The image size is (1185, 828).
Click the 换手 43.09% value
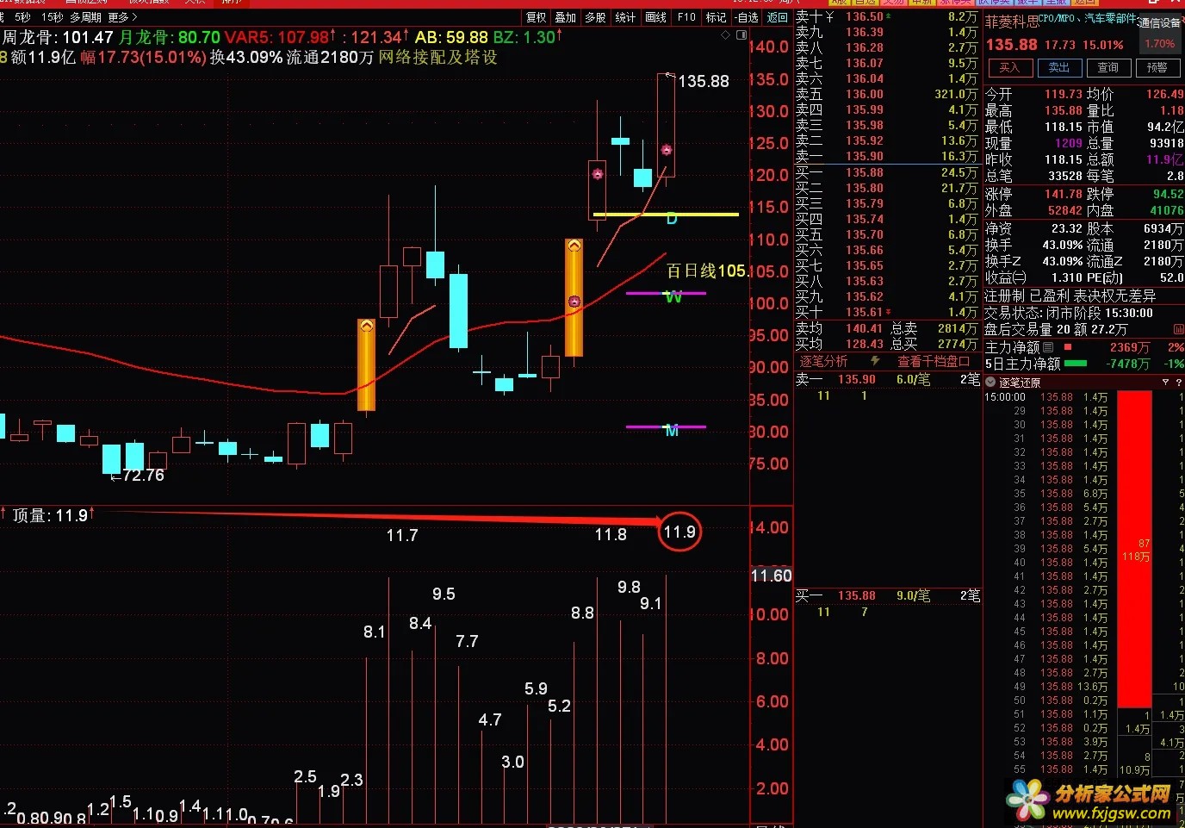(1063, 245)
